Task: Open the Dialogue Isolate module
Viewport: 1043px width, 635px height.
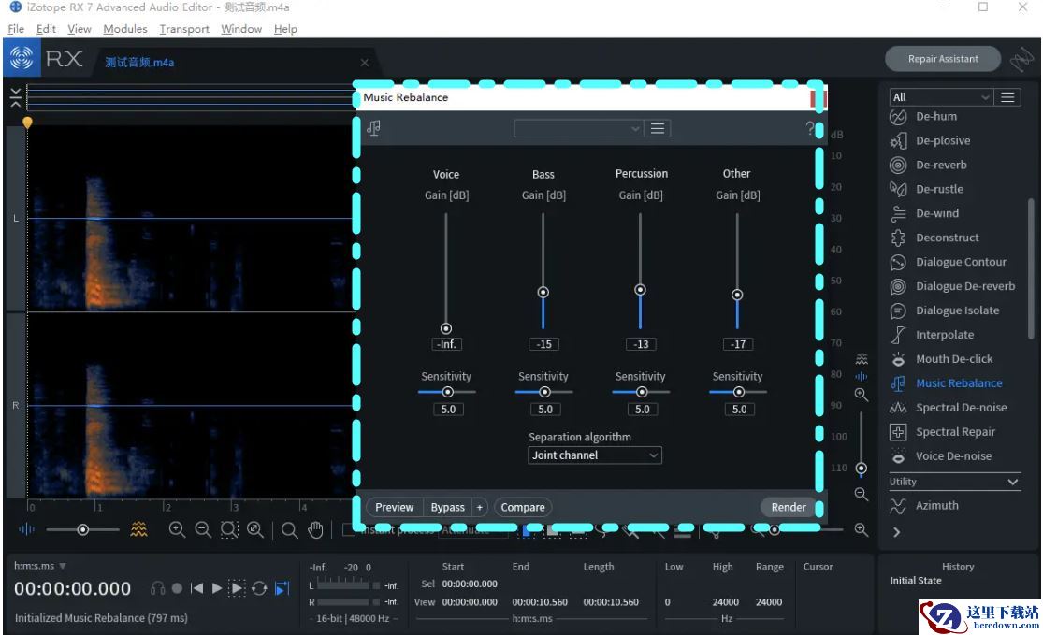Action: tap(957, 310)
